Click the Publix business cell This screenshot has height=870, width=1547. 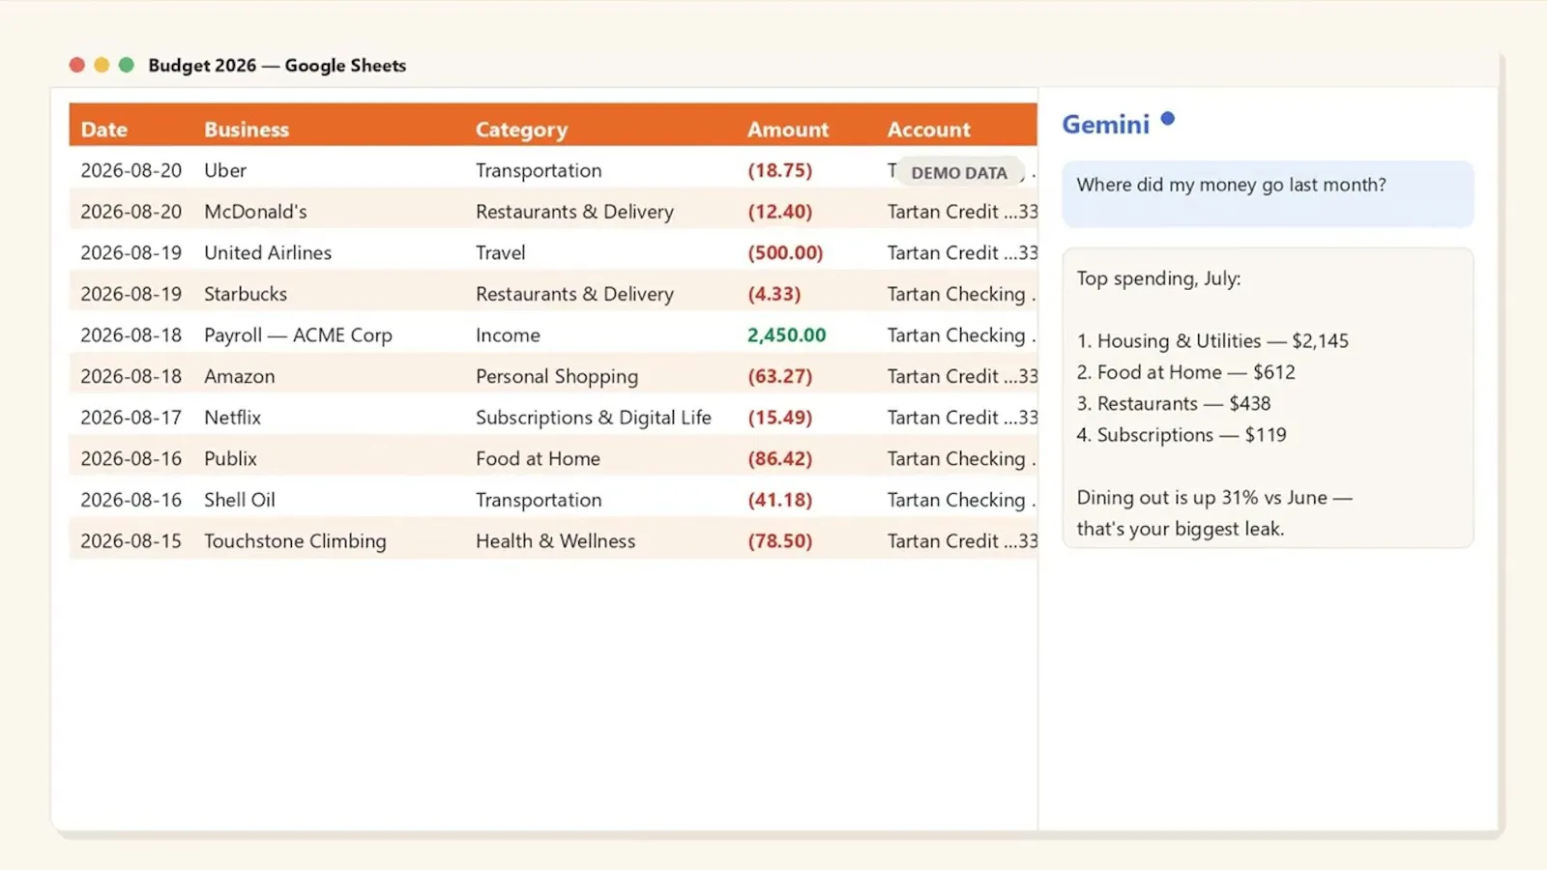(x=230, y=459)
